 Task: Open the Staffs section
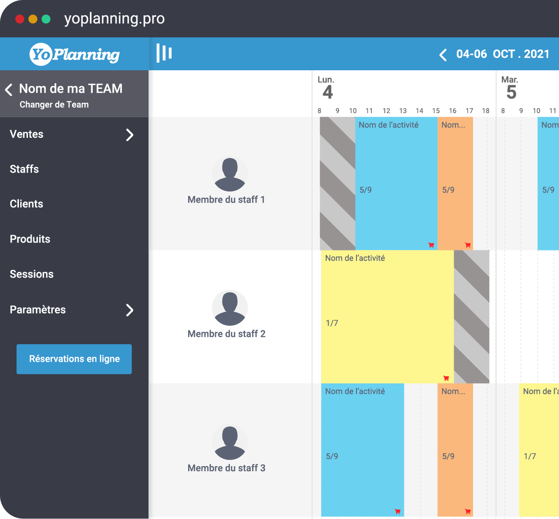coord(23,169)
